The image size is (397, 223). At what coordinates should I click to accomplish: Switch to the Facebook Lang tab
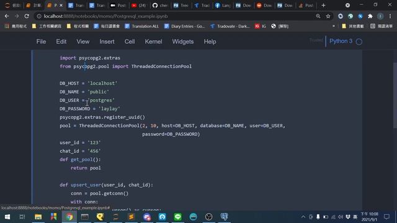(x=223, y=6)
